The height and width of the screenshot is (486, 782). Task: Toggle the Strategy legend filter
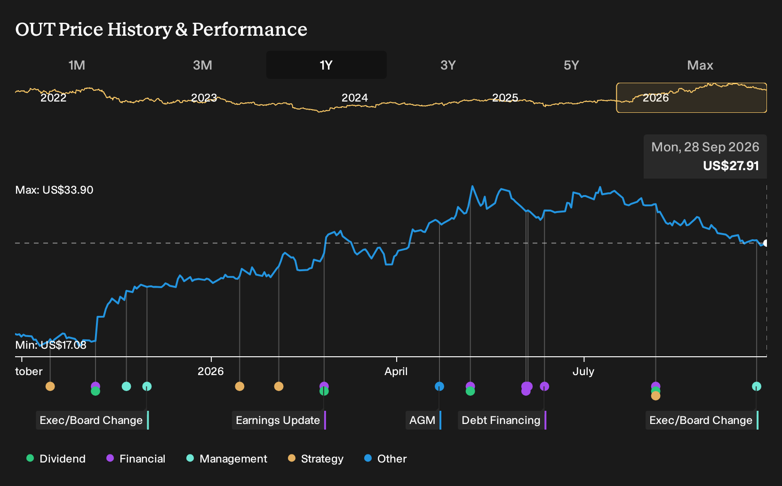pos(316,459)
